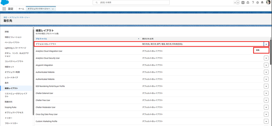The height and width of the screenshot is (126, 272).
Task: Open レコードタイプ in the sidebar
Action: (11, 77)
